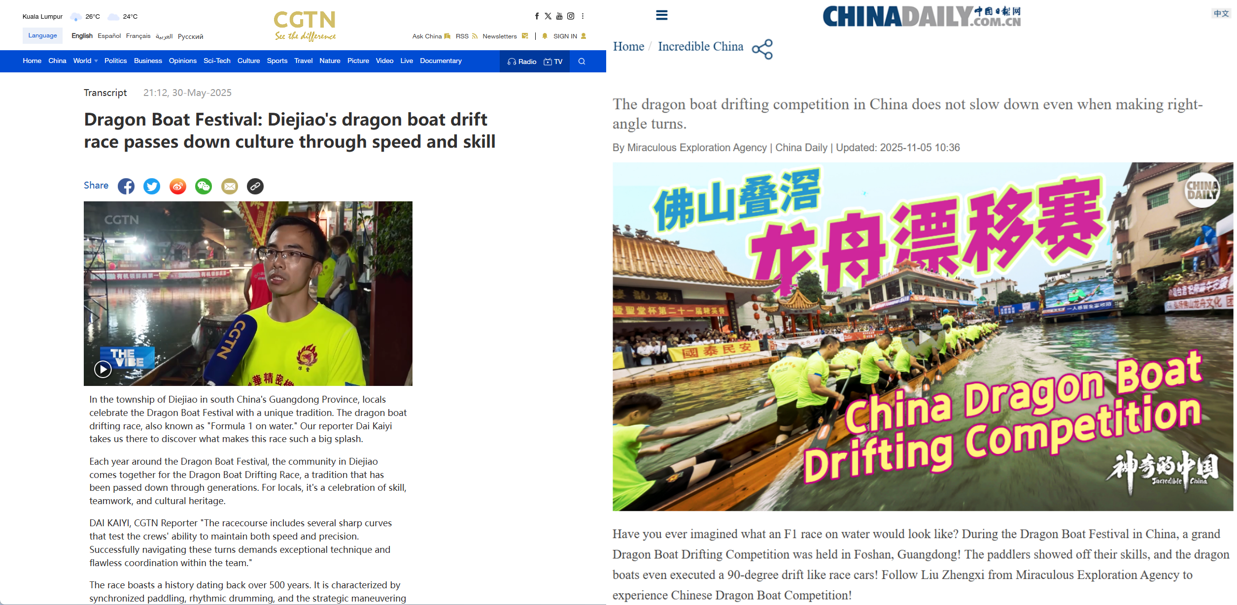Open the Language selector

[43, 35]
